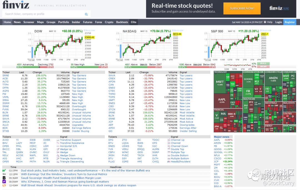Open the SAVA Top Losers ticker link
Viewport: 300px width, 190px height.
[x=112, y=75]
